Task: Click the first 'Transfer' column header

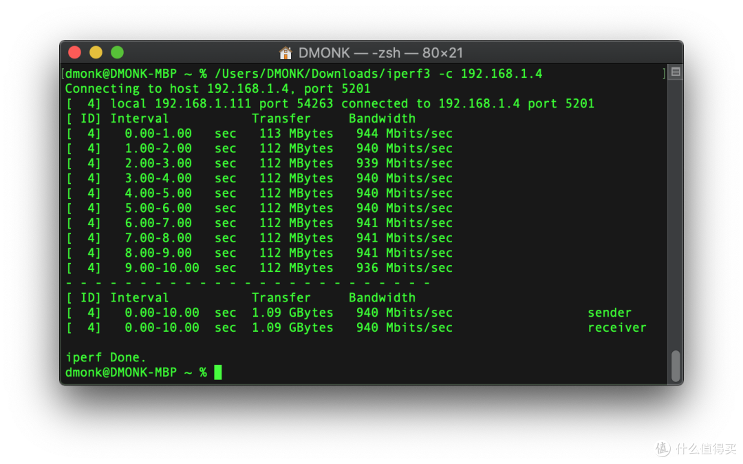Action: pos(281,118)
